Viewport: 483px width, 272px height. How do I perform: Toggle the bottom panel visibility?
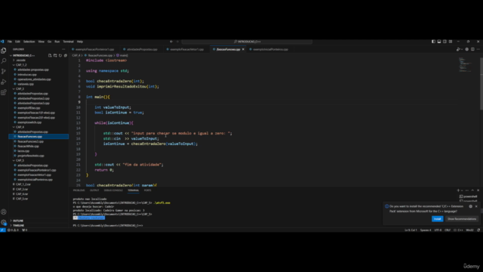point(439,42)
